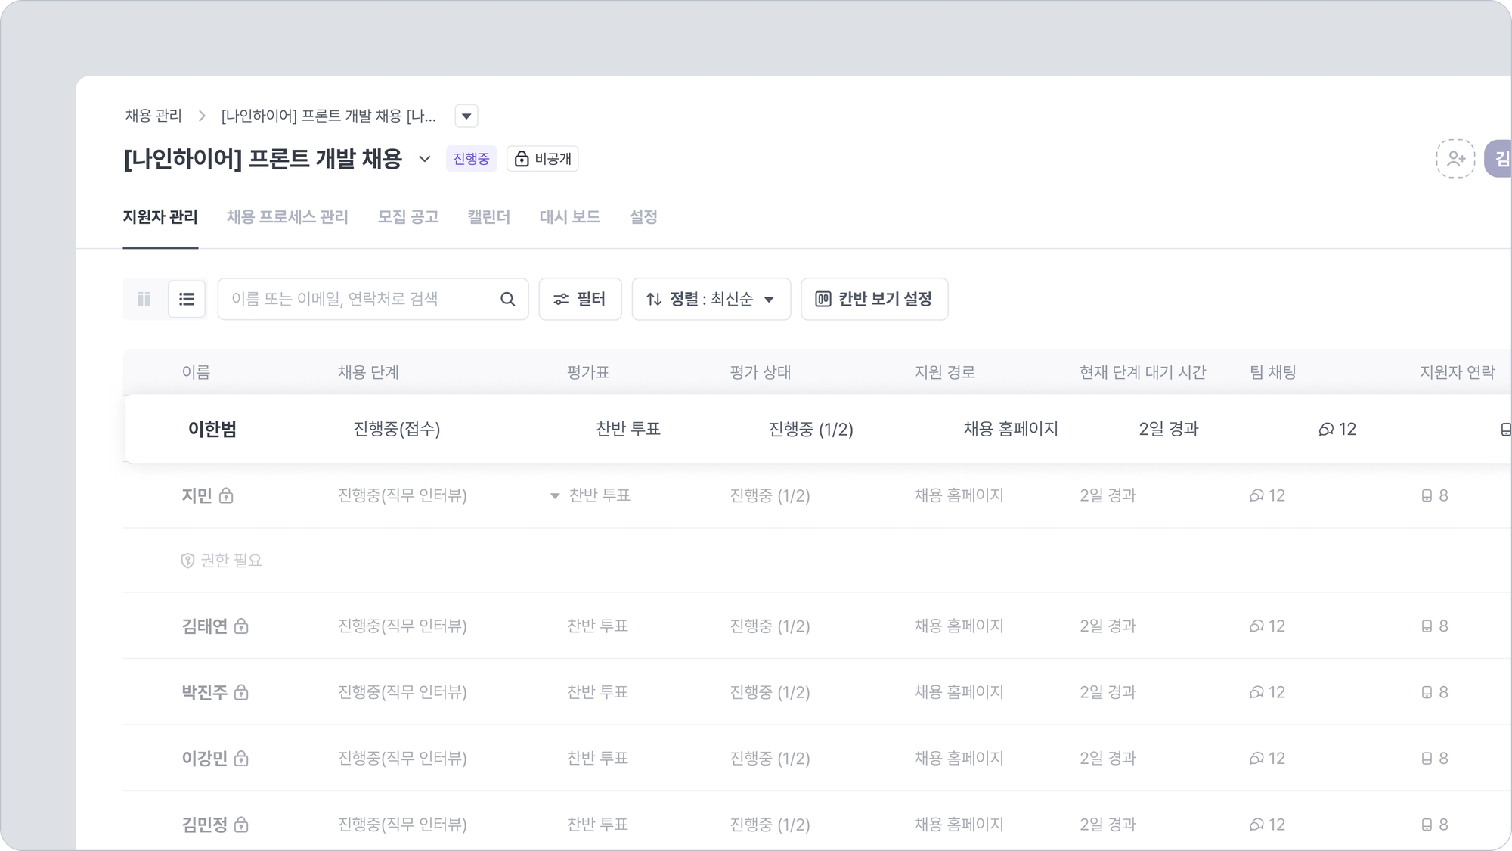Viewport: 1512px width, 851px height.
Task: Expand the breadcrumb dropdown arrow
Action: [x=466, y=116]
